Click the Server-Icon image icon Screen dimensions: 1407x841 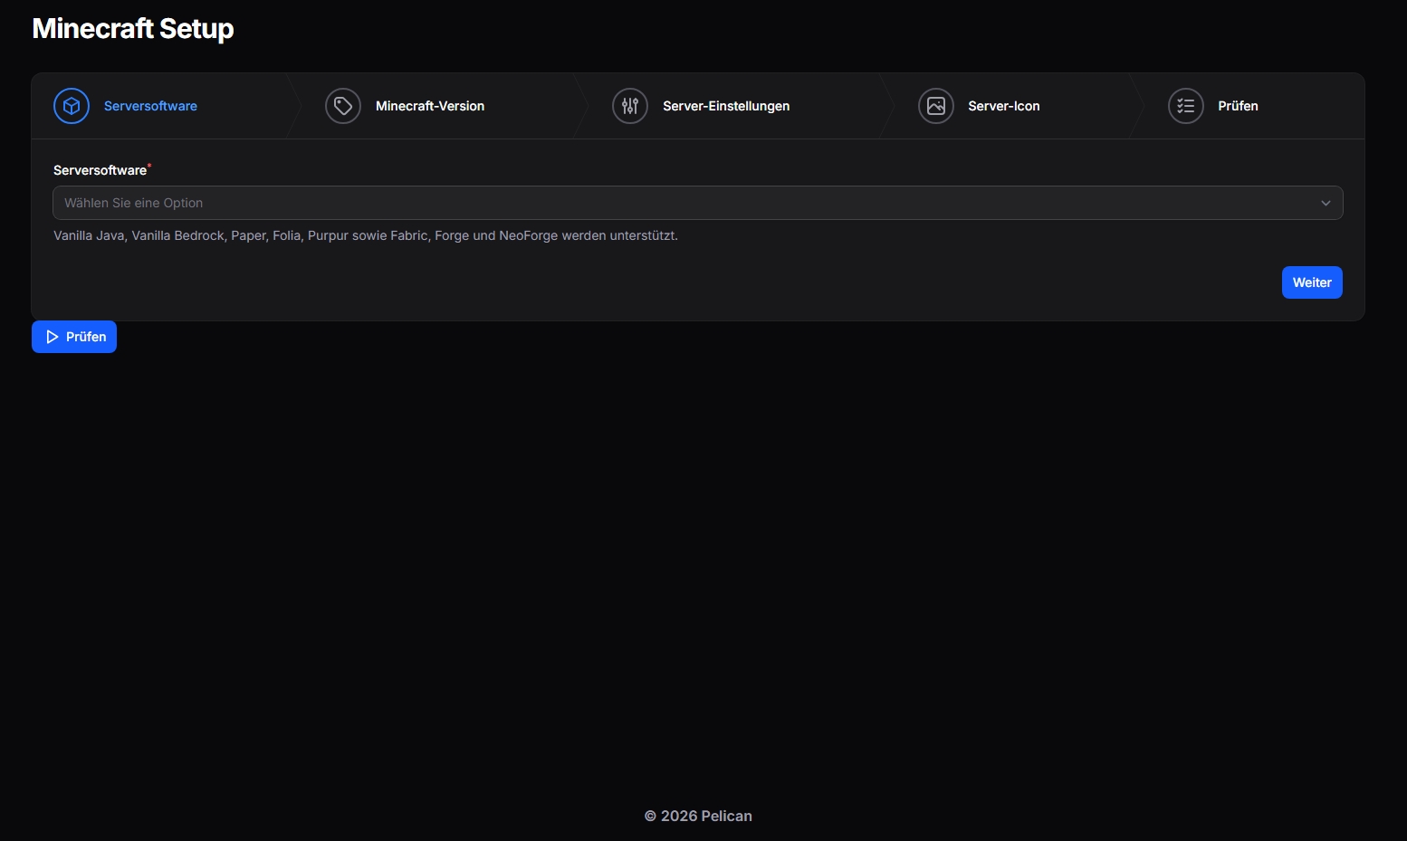point(936,106)
